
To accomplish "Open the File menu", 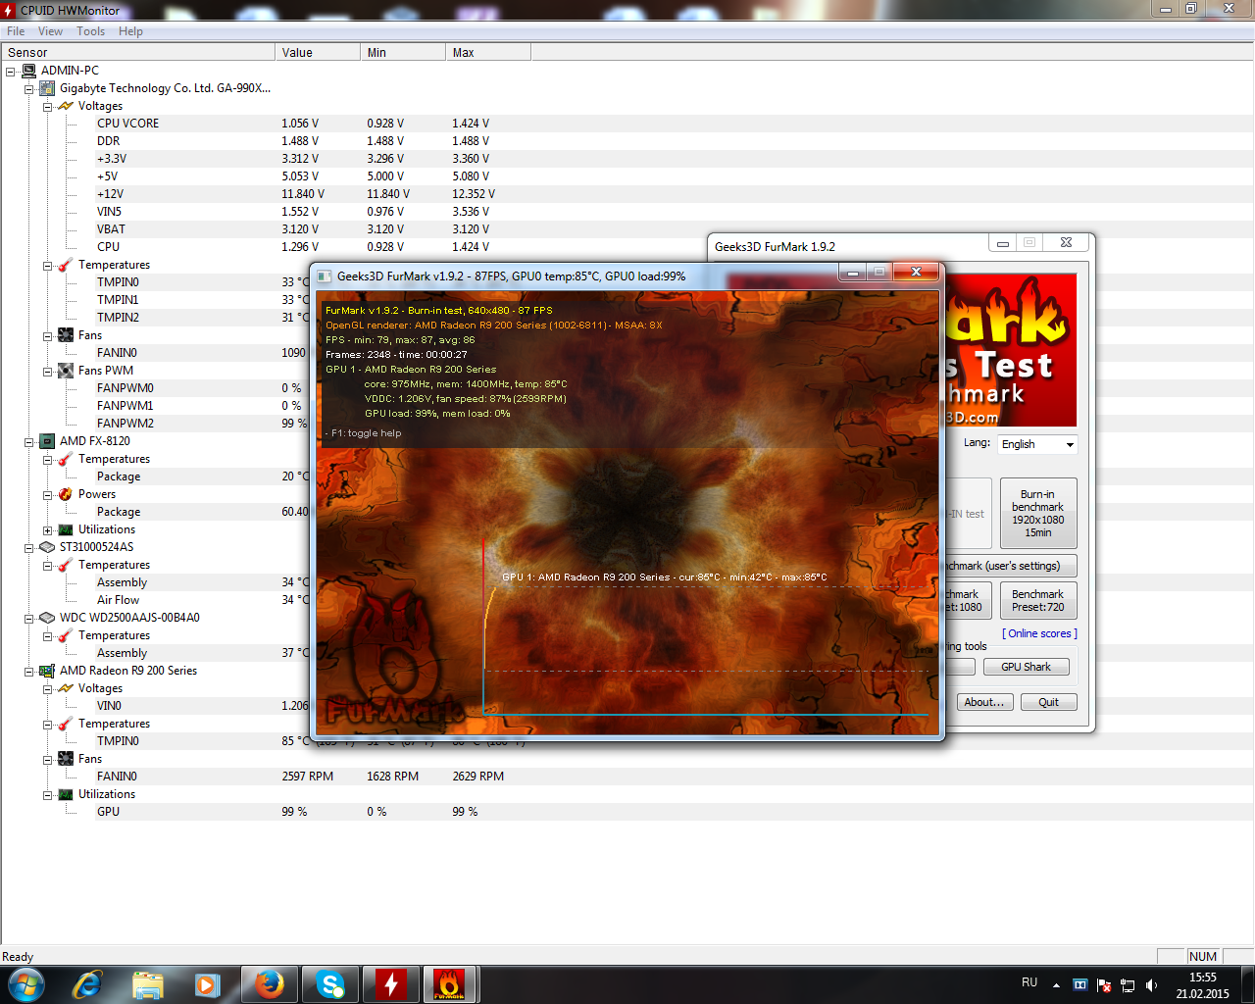I will (x=16, y=31).
